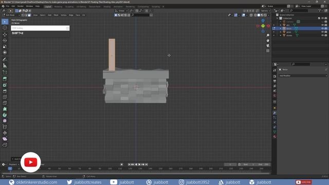Select the Poly Build tool
329x185 pixels.
click(5, 109)
